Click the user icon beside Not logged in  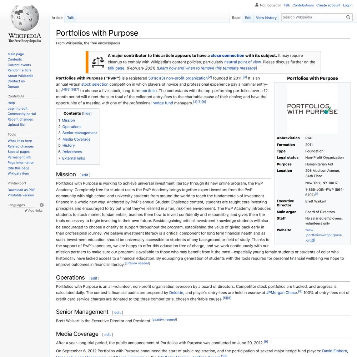click(x=257, y=5)
